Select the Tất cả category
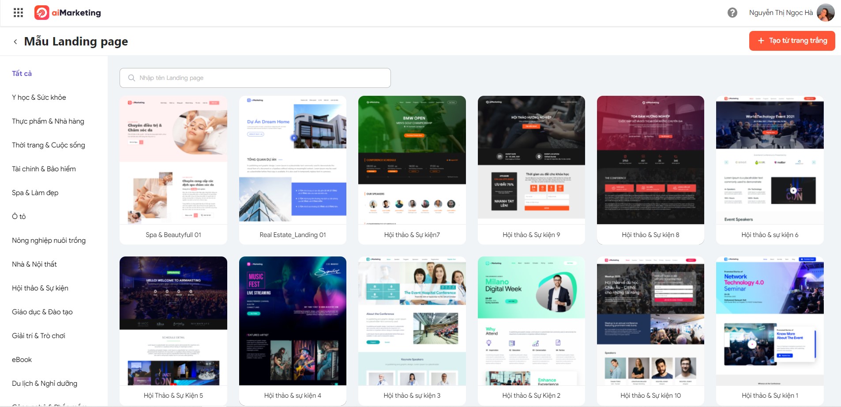The width and height of the screenshot is (841, 407). 22,74
